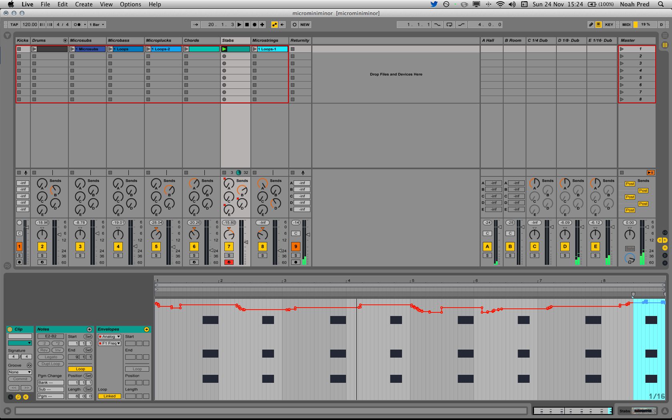
Task: Toggle the In/Out section show button
Action: [665, 232]
